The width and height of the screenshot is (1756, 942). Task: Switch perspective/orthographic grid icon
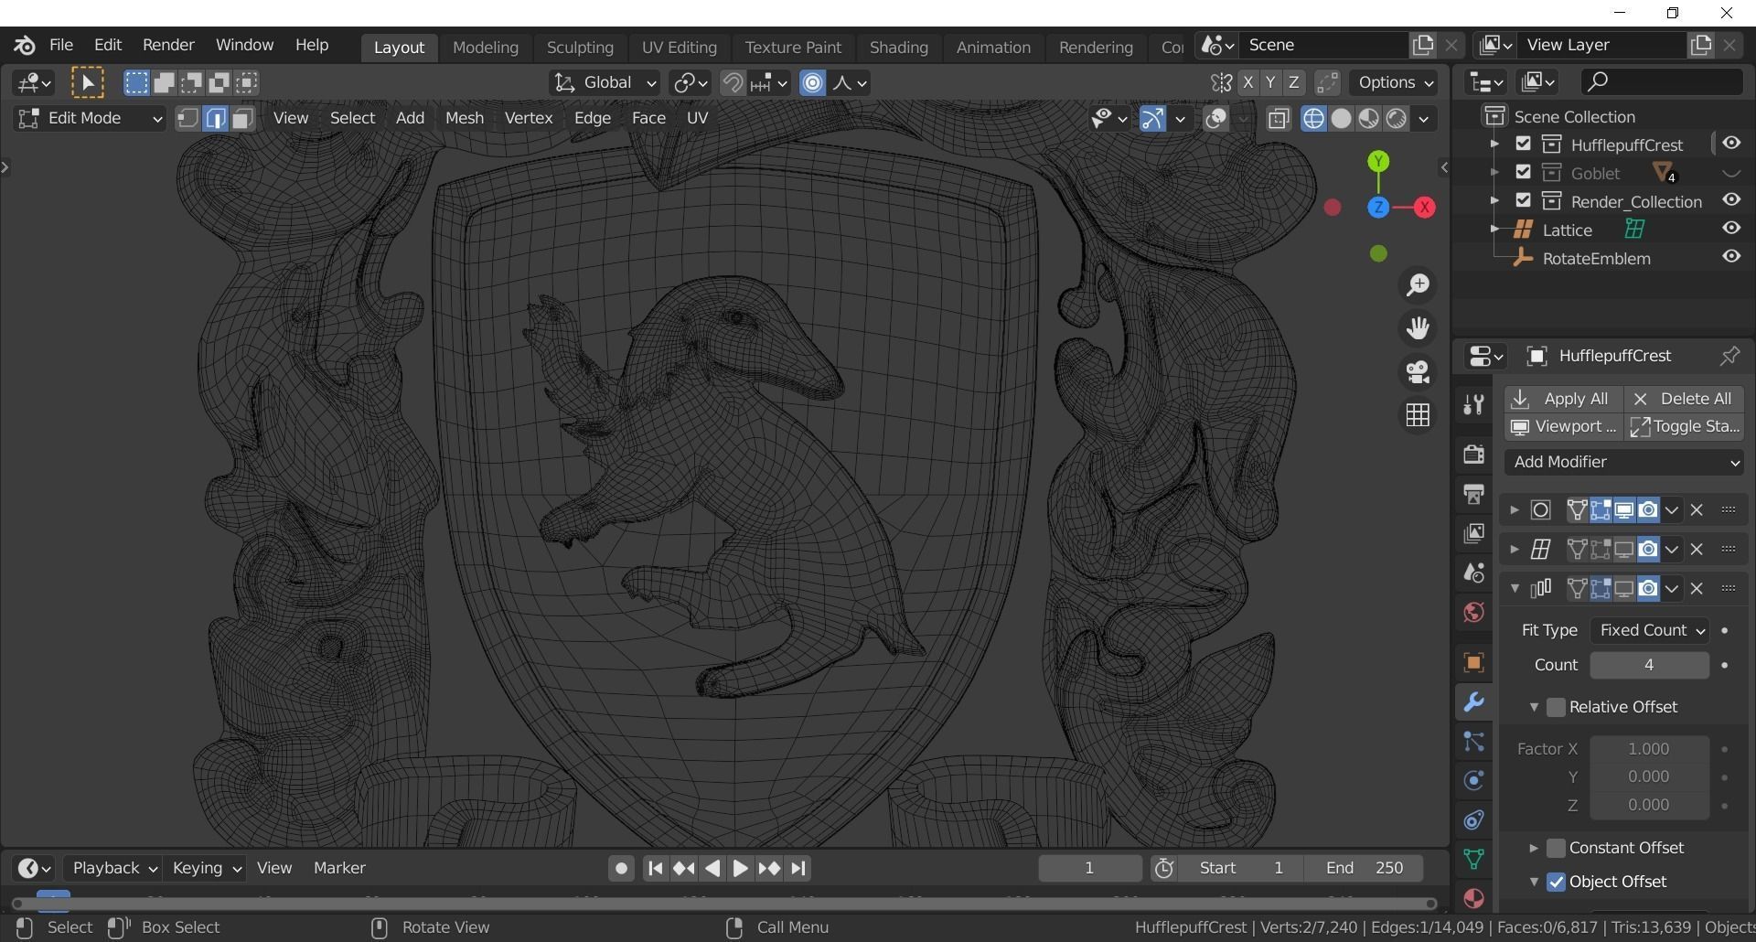tap(1418, 415)
